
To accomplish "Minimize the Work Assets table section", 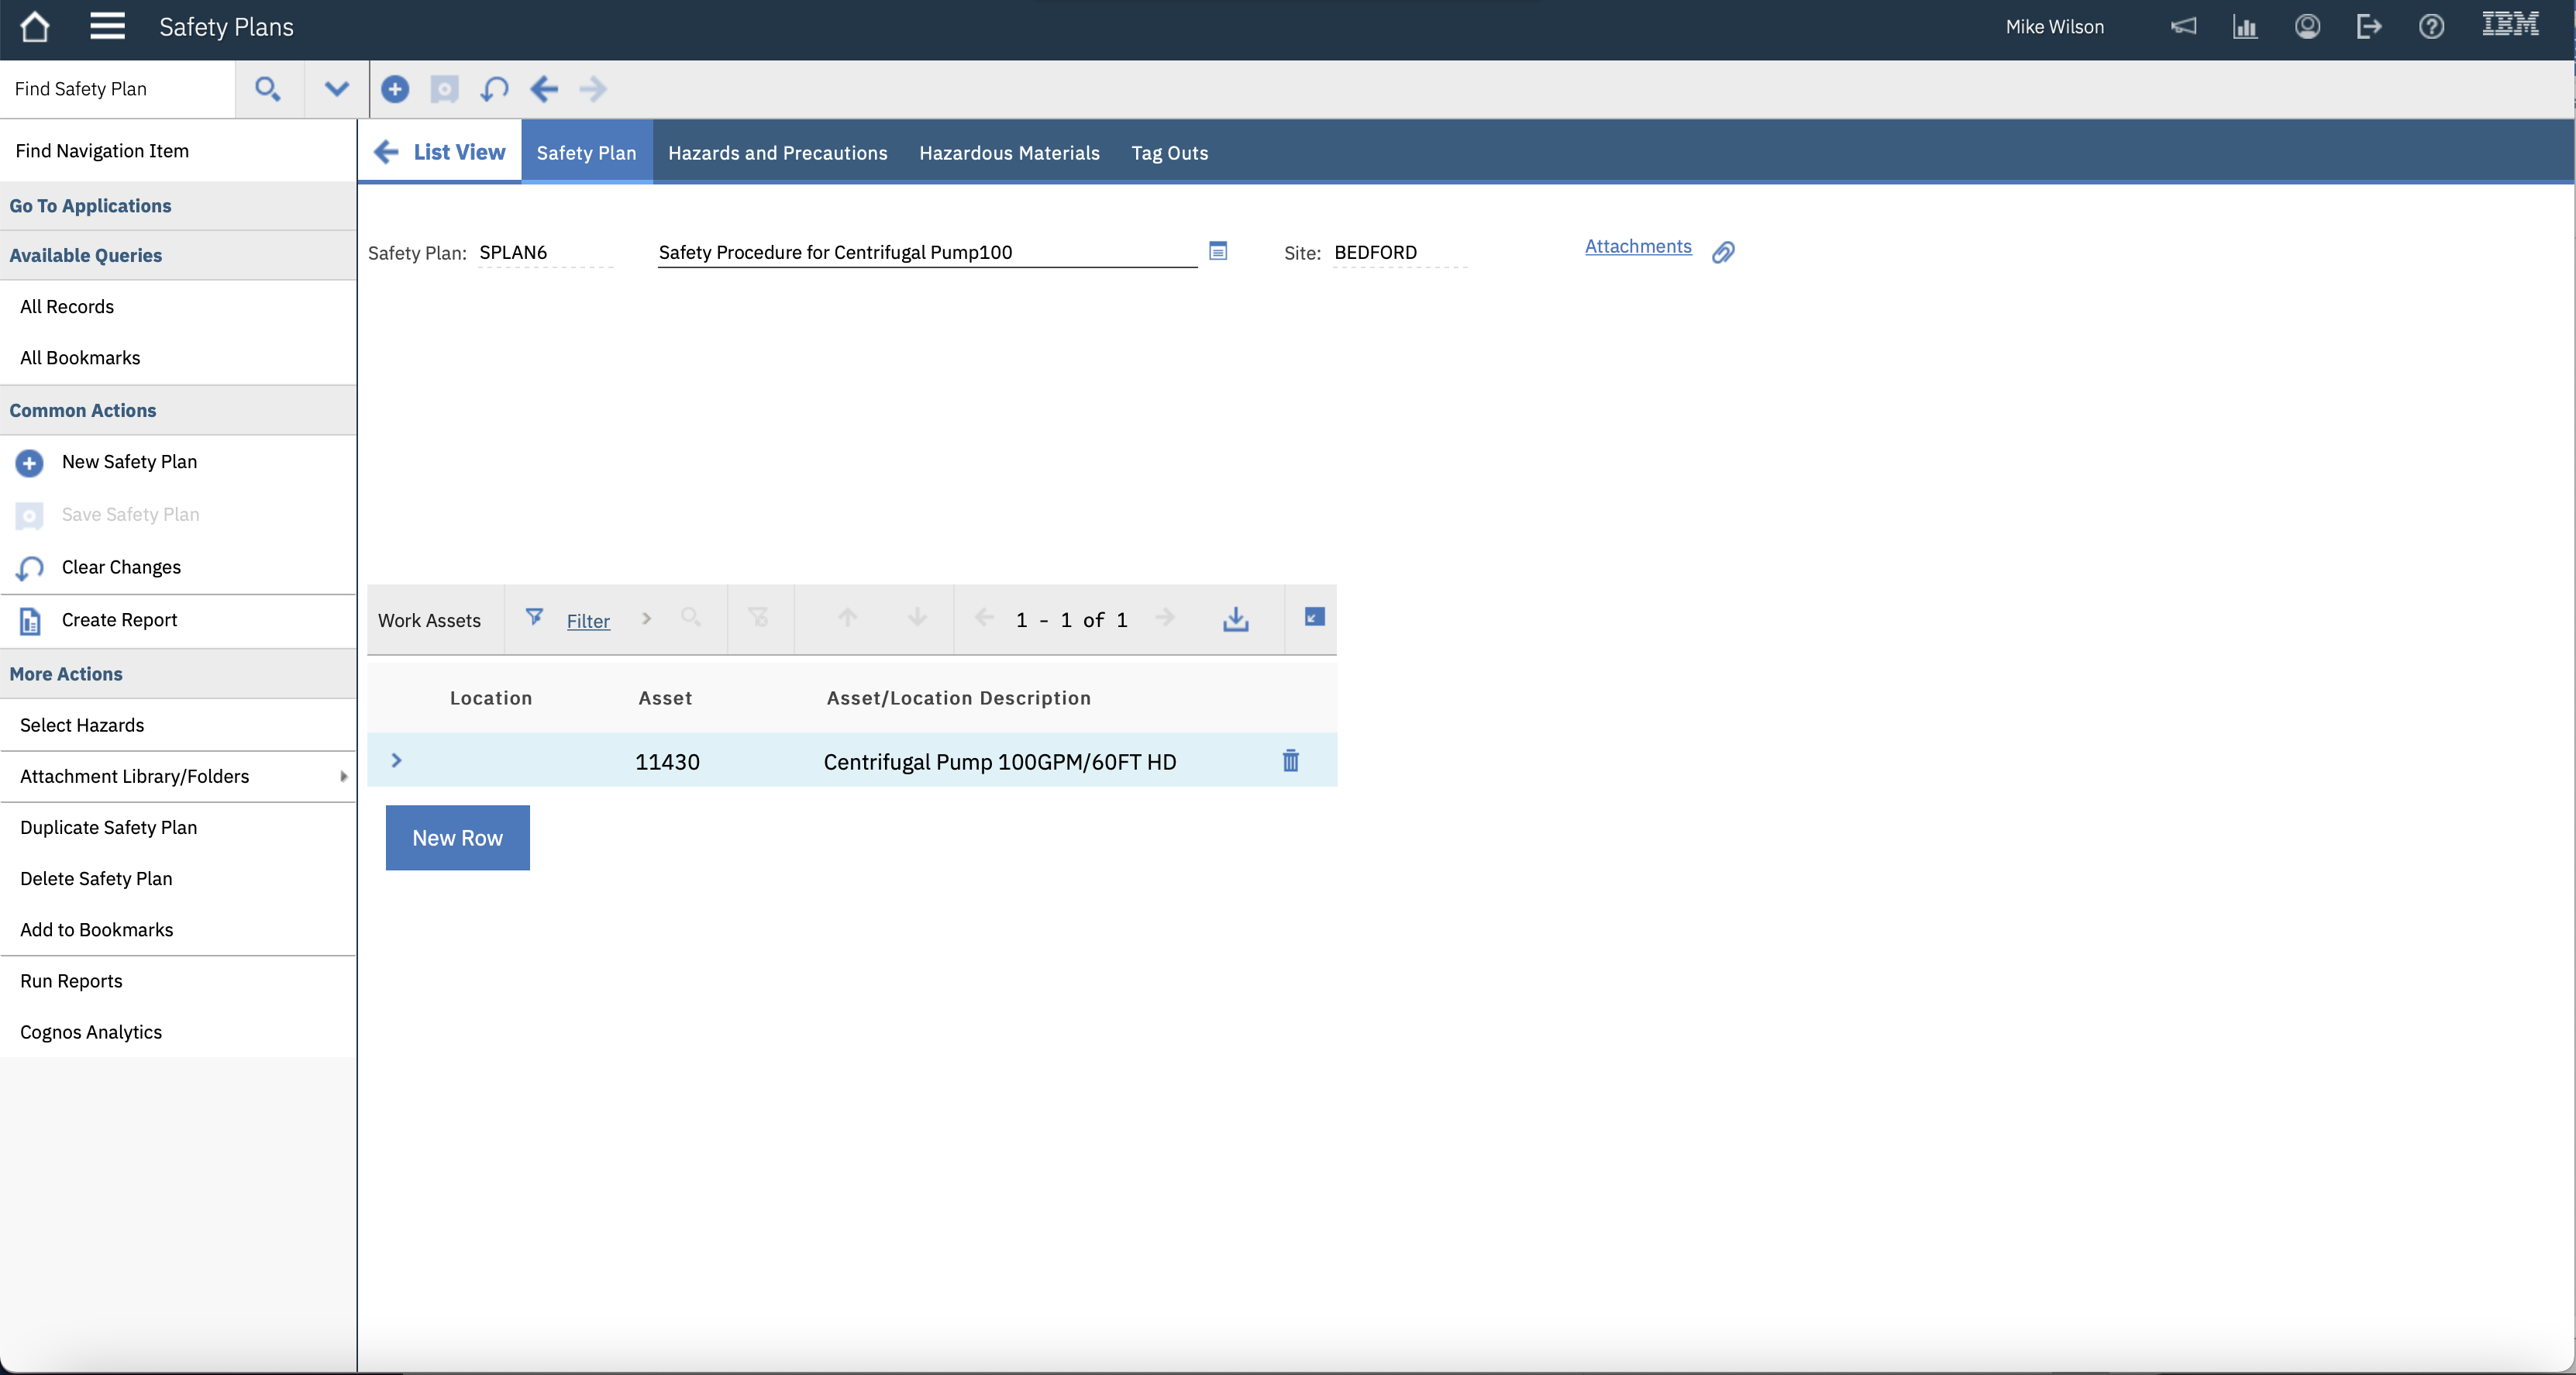I will click(x=1314, y=617).
